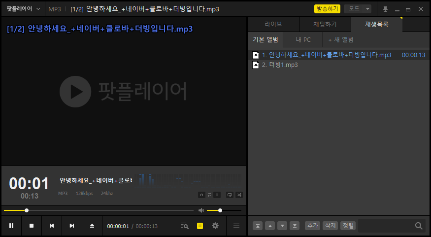Move selected item to top of playlist
This screenshot has height=237, width=431.
tap(258, 226)
